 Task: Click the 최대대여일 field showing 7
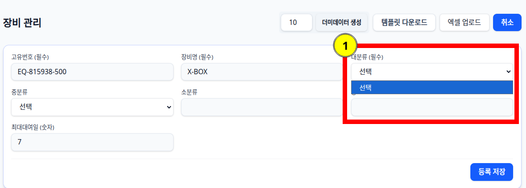pyautogui.click(x=92, y=142)
